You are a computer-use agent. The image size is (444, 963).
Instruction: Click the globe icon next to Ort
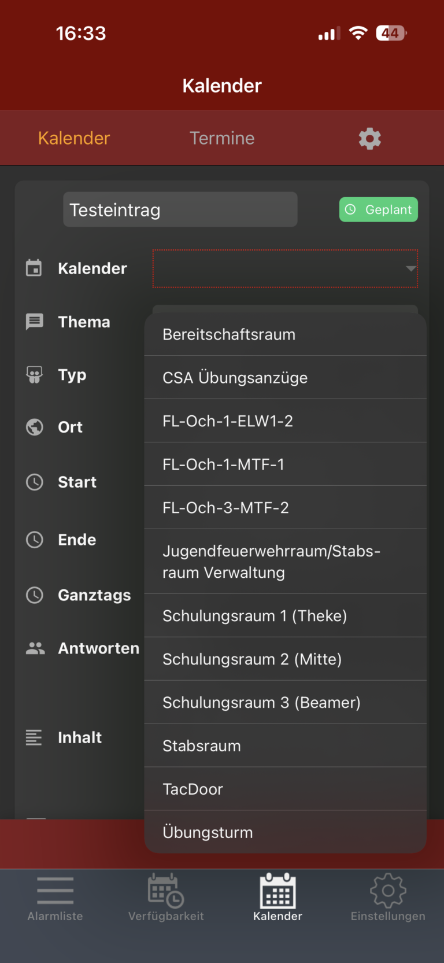coord(35,427)
